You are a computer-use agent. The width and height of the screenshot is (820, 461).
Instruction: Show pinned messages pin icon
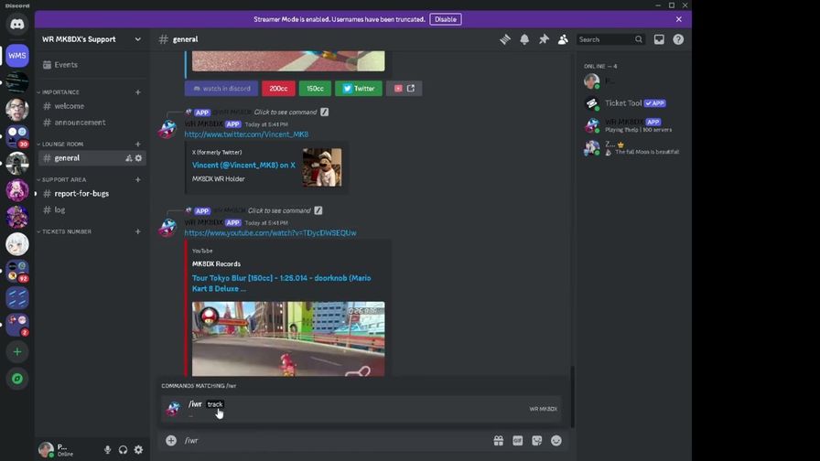[x=544, y=39]
